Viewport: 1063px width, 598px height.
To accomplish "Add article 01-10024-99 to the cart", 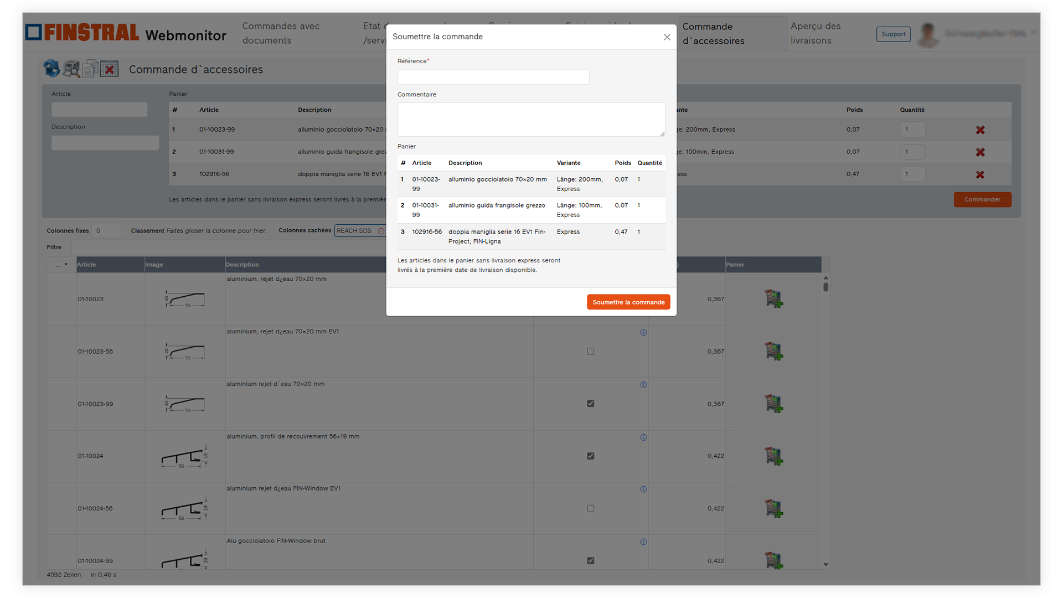I will [773, 560].
